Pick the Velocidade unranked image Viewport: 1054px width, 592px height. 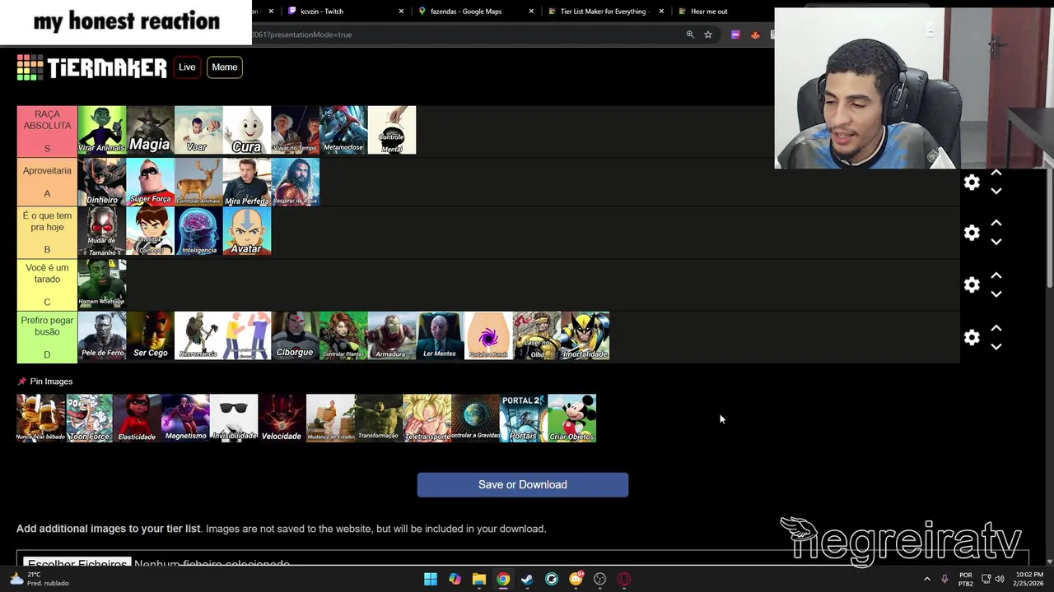click(282, 418)
